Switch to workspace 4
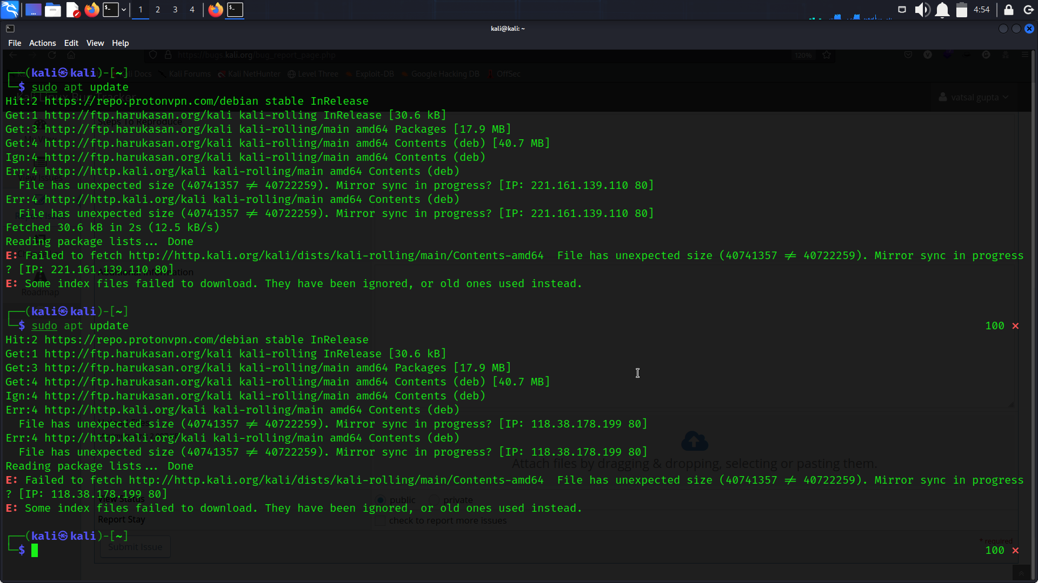 (192, 9)
